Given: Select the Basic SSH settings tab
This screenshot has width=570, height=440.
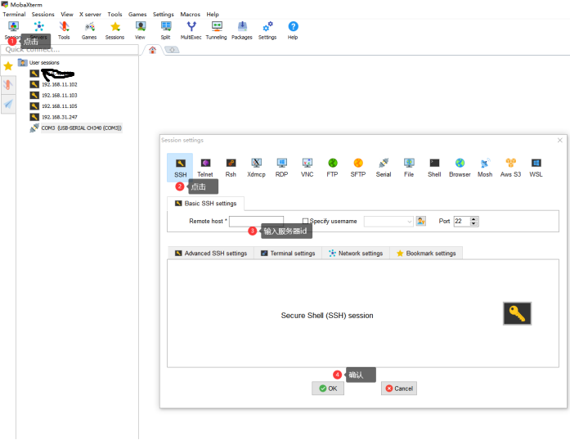Looking at the screenshot, I should [x=206, y=204].
